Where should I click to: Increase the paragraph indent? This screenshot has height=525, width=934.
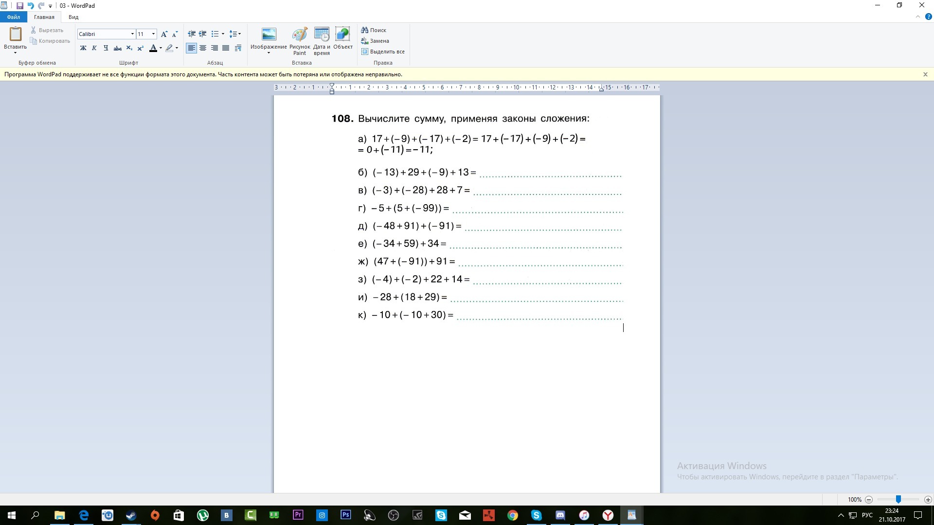(203, 34)
